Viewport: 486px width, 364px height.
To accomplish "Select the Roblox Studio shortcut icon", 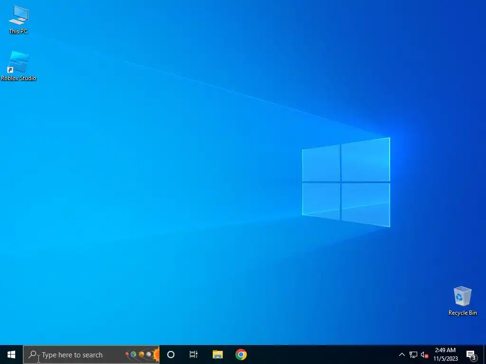I will (x=19, y=66).
